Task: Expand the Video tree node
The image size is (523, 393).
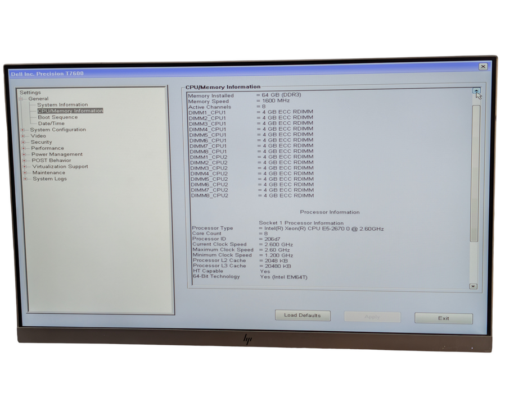Action: (x=23, y=136)
